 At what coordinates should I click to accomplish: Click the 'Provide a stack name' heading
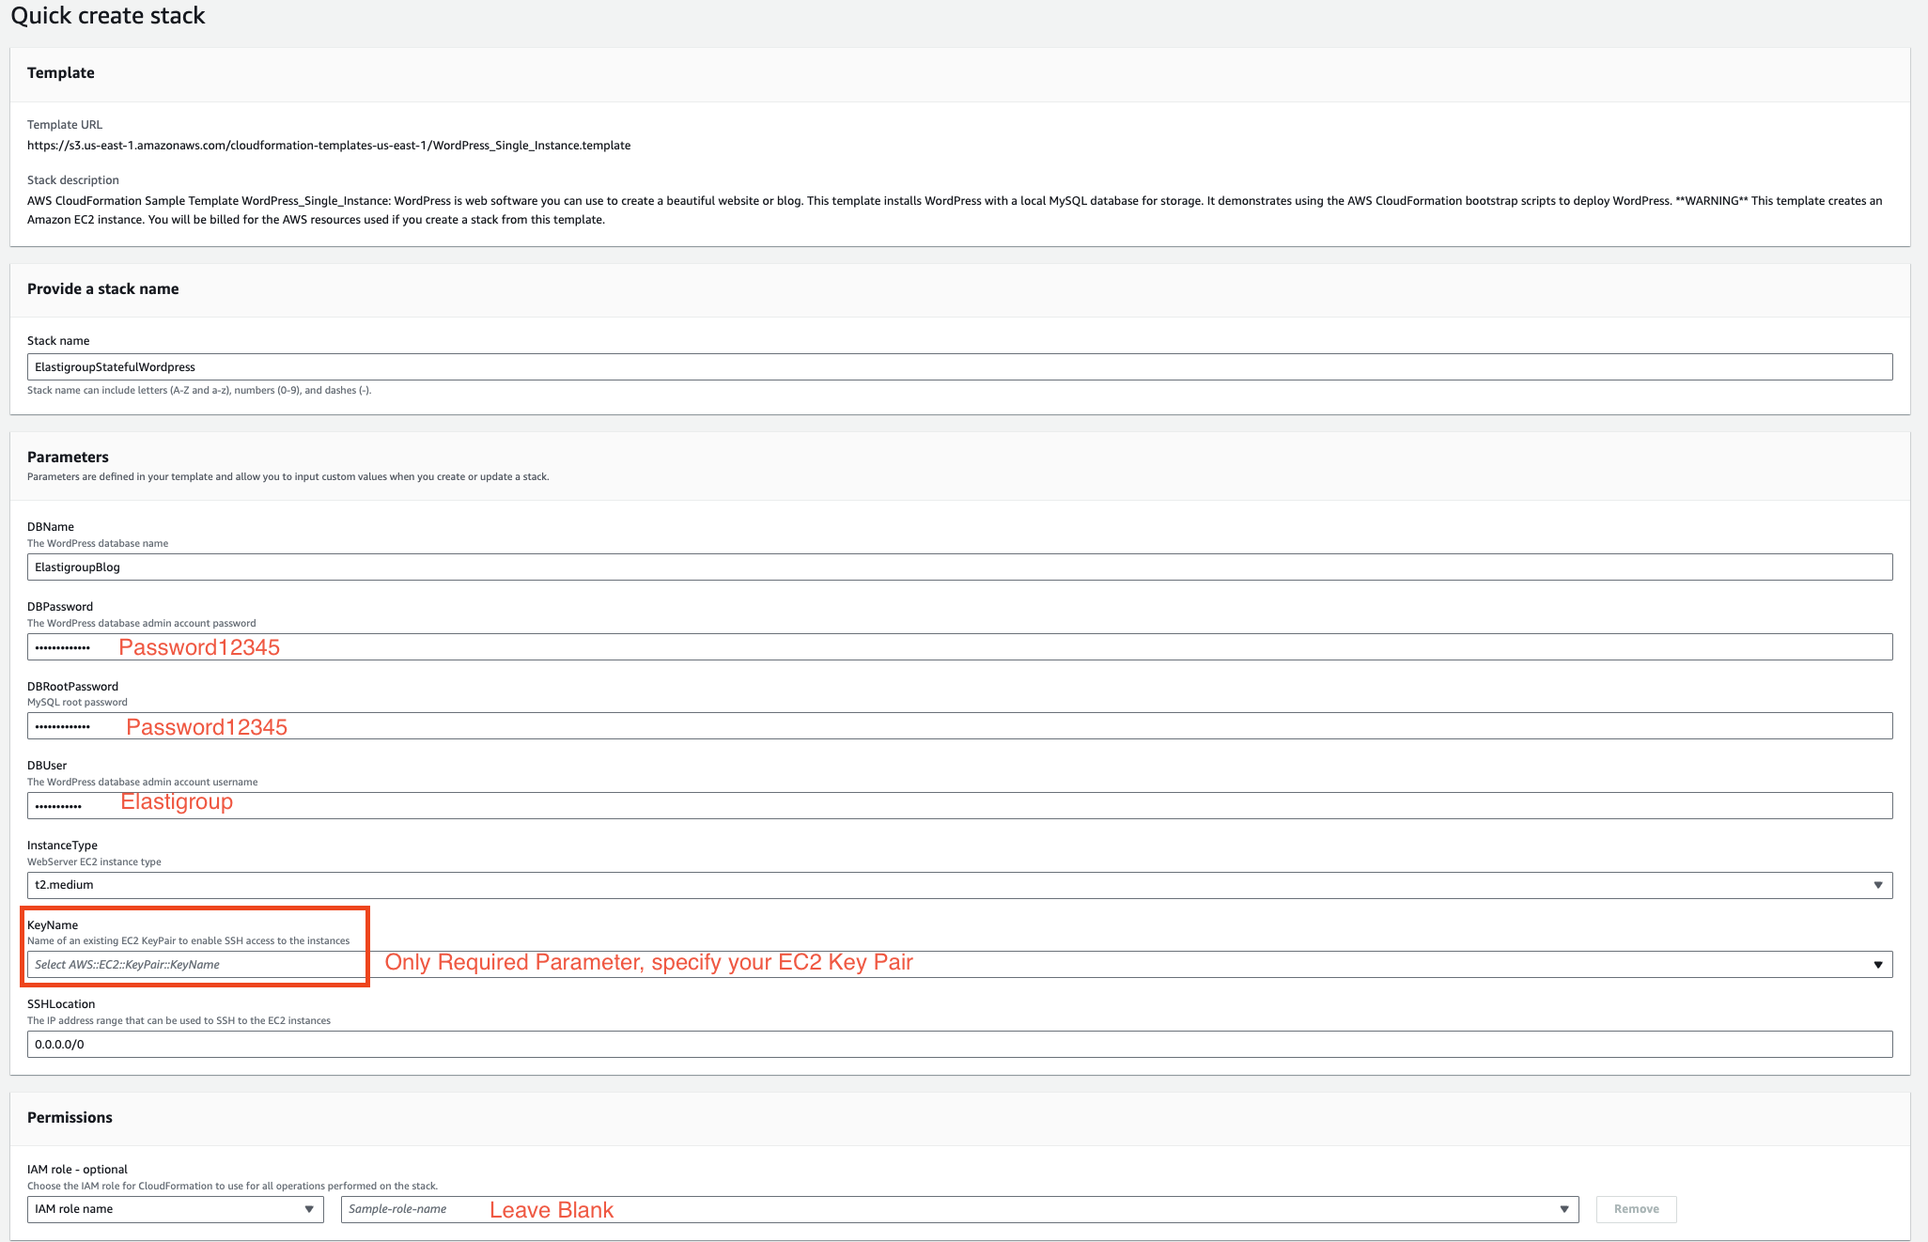click(103, 289)
